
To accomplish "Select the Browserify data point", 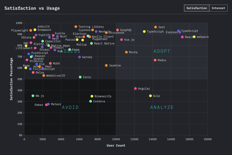I will point(92,96).
